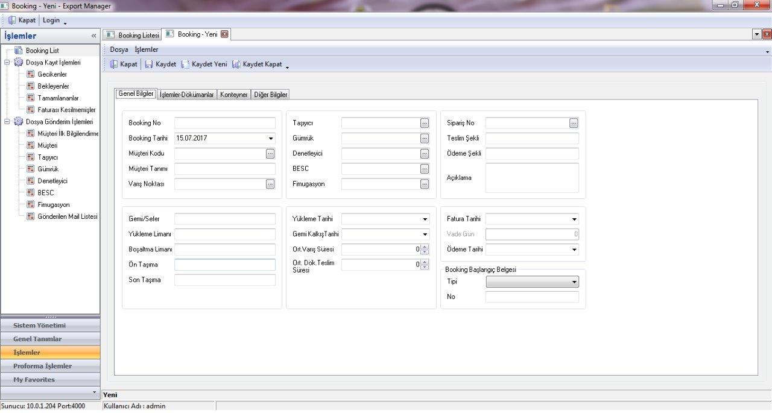The height and width of the screenshot is (413, 772).
Task: Click the Teslim Şekli input field
Action: [532, 138]
